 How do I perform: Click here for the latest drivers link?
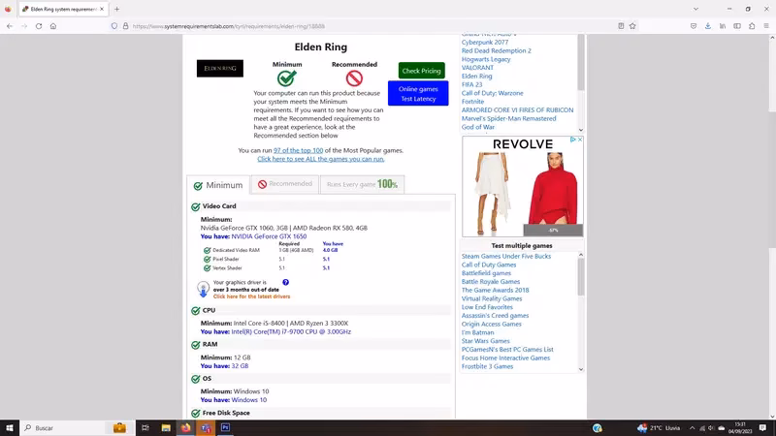pos(251,296)
